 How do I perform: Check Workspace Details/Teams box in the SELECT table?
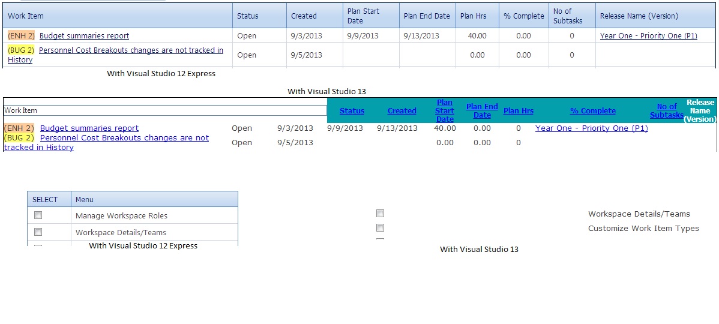[x=38, y=232]
